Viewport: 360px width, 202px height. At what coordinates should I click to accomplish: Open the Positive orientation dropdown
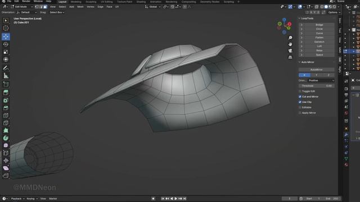[321, 81]
